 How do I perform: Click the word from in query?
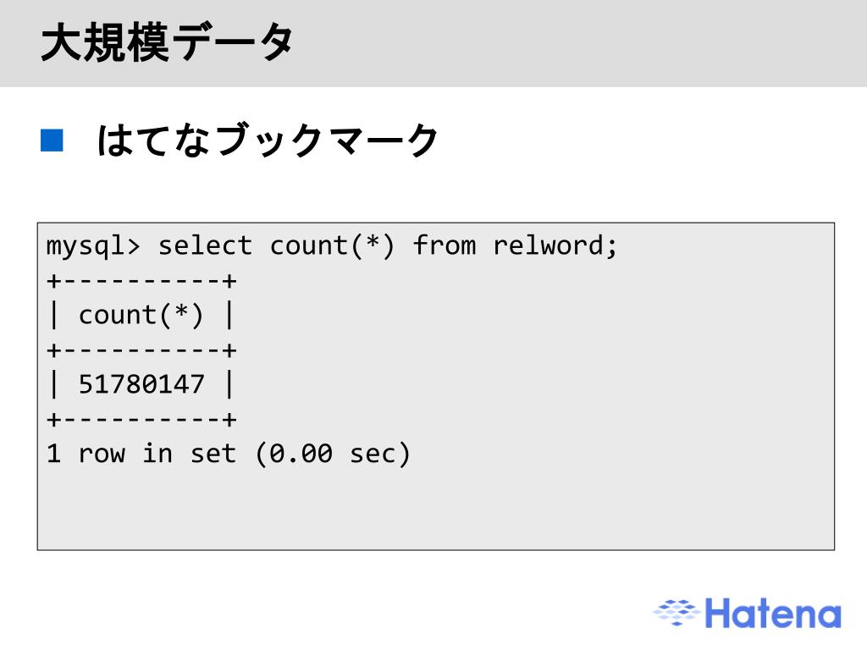tap(444, 245)
